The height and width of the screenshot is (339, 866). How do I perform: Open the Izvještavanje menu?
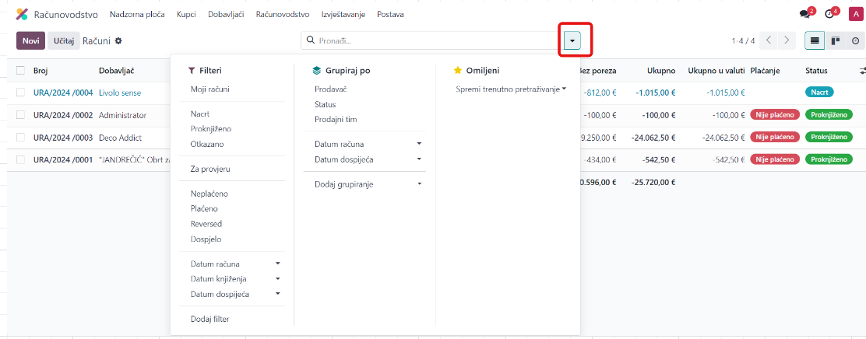click(343, 15)
